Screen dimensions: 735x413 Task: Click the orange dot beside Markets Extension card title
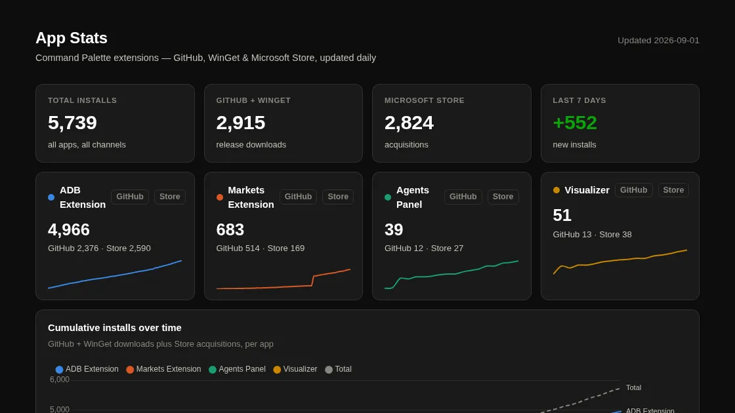tap(219, 197)
